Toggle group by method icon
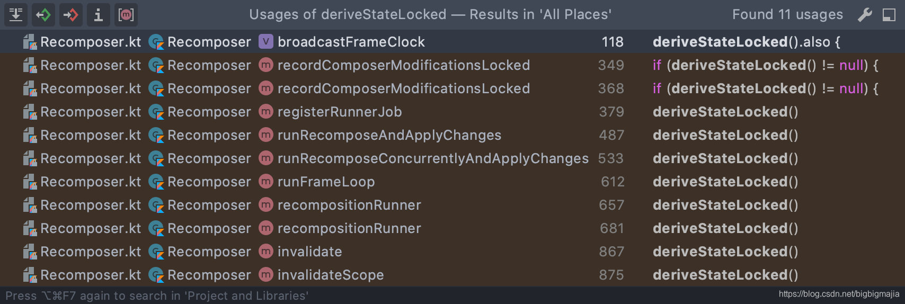Image resolution: width=905 pixels, height=304 pixels. pos(126,14)
